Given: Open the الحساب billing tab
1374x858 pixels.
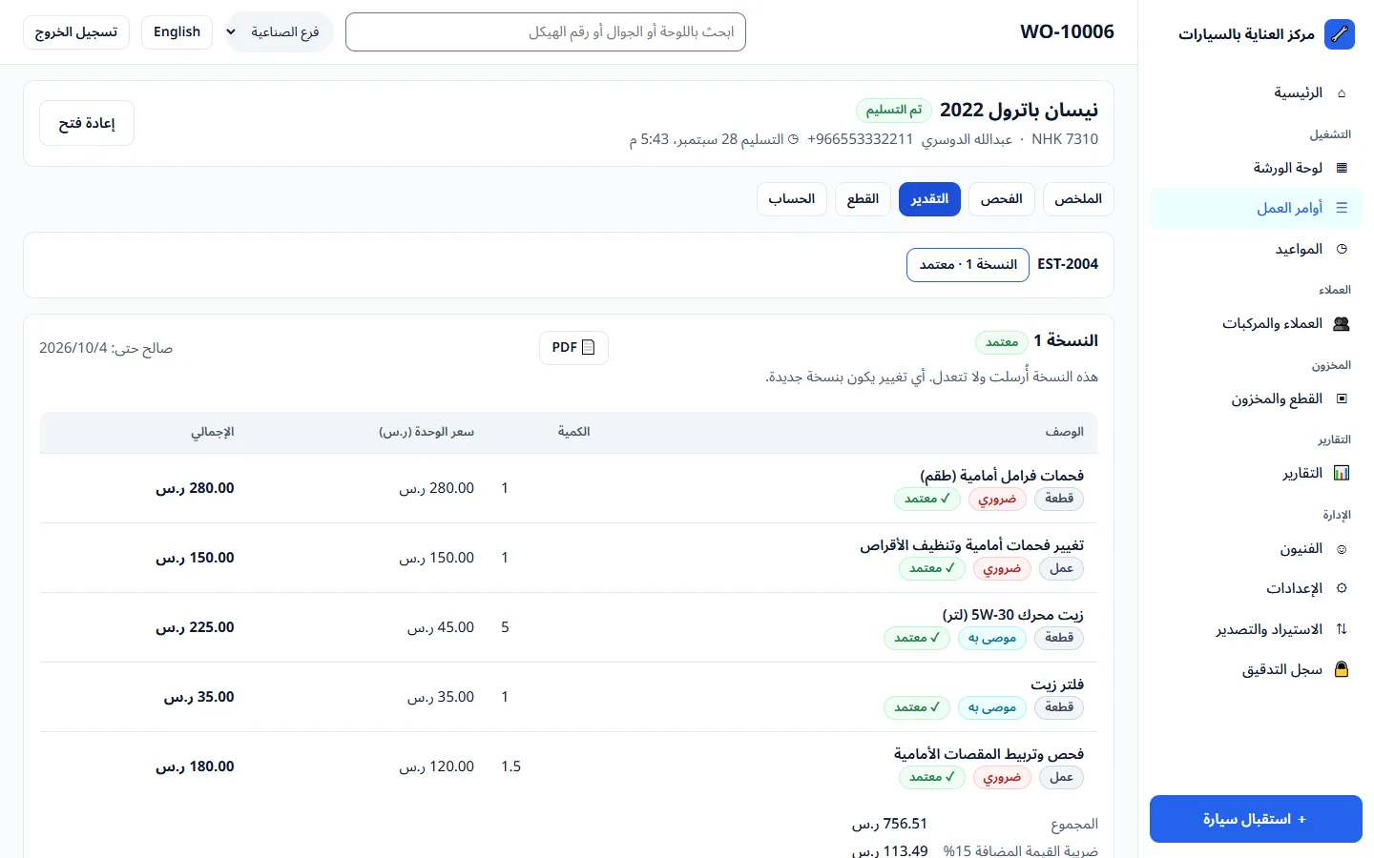Looking at the screenshot, I should (792, 199).
